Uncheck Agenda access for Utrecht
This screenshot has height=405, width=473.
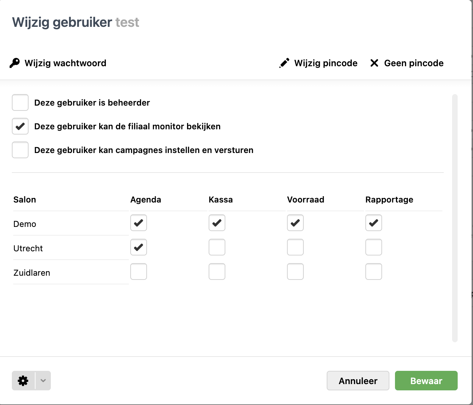(x=139, y=247)
